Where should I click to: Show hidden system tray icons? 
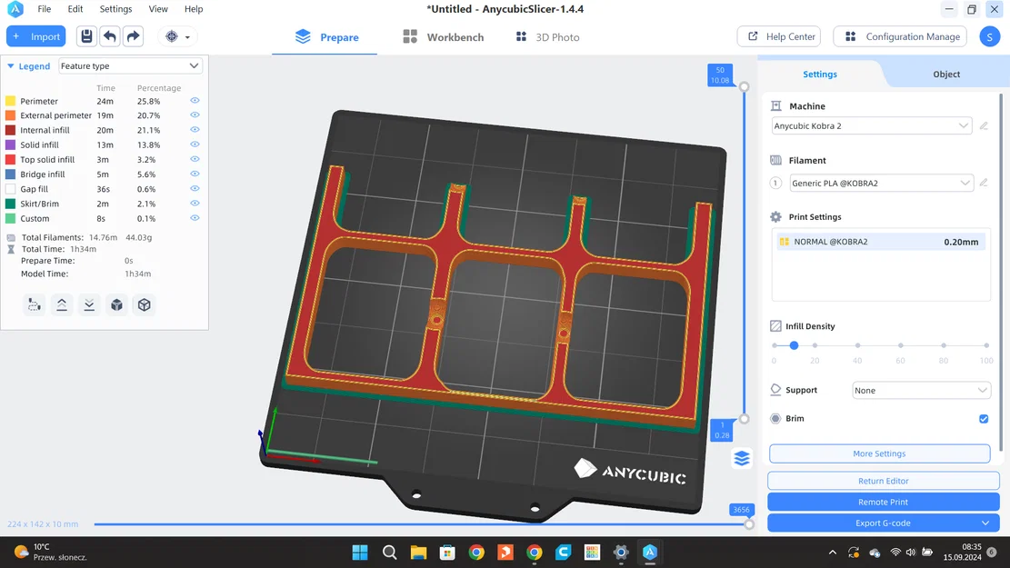point(832,553)
